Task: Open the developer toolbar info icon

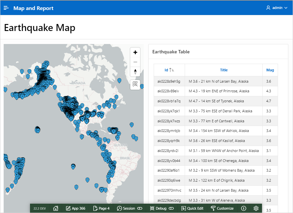Action: (x=244, y=208)
